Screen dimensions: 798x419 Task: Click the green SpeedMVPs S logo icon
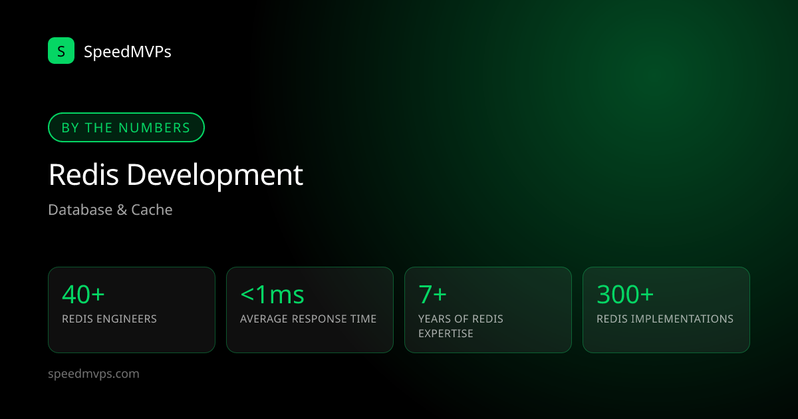coord(61,51)
